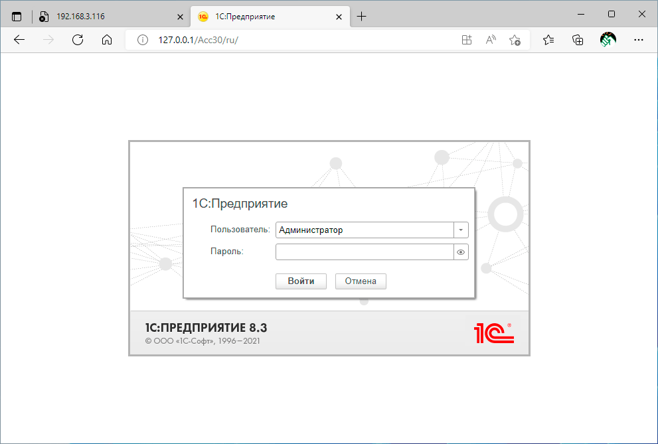This screenshot has height=444, width=658.
Task: Open a new browser tab
Action: pos(361,17)
